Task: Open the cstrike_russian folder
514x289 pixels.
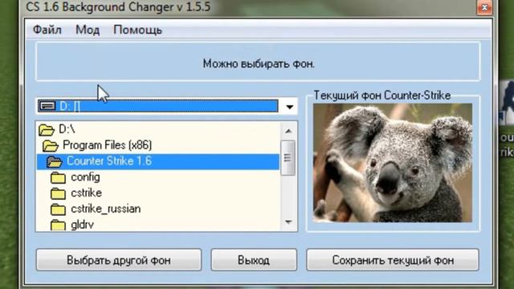Action: click(105, 209)
